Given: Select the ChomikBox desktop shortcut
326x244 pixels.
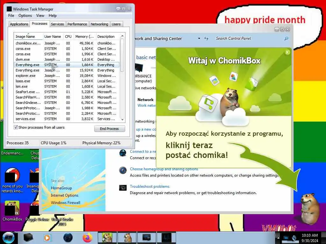Looking at the screenshot, I should [12, 211].
